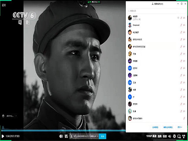The height and width of the screenshot is (141, 188).
Task: Toggle the host's camera in the 主持人 row
Action: click(184, 18)
